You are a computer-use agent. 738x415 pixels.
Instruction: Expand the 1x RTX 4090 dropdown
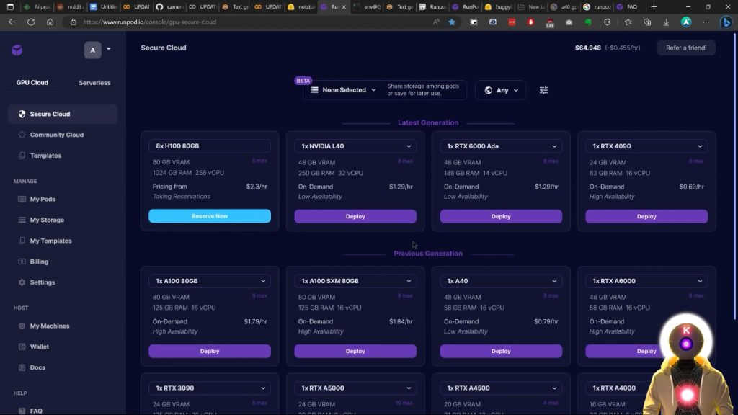point(646,146)
